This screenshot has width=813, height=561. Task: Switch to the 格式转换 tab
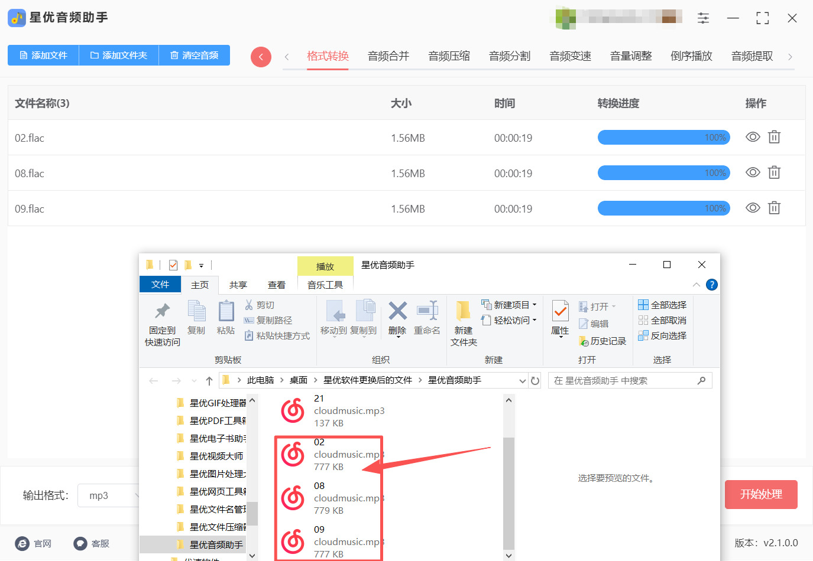(x=328, y=56)
